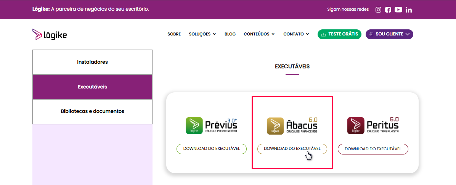Click the lógike logo in header

(x=50, y=34)
